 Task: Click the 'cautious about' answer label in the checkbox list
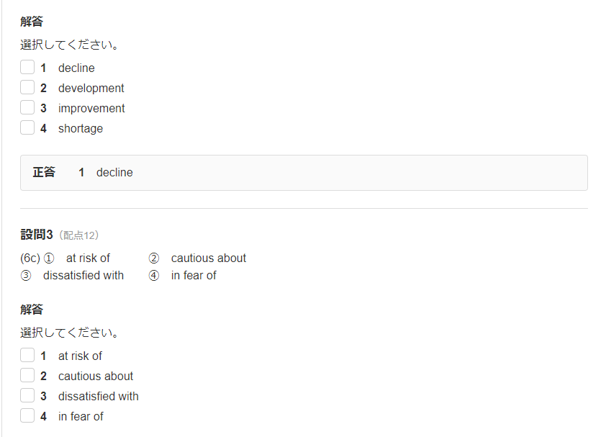click(x=96, y=376)
